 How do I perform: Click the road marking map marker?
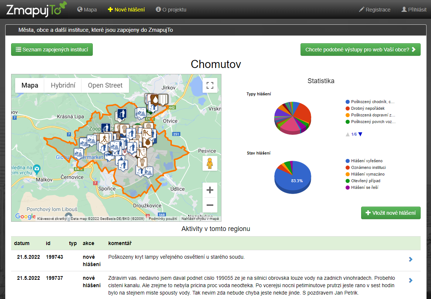163,99
